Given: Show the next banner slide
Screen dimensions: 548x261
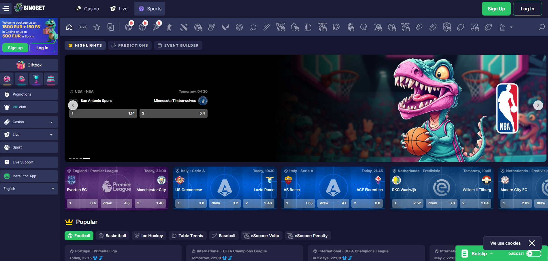Looking at the screenshot, I should [538, 105].
